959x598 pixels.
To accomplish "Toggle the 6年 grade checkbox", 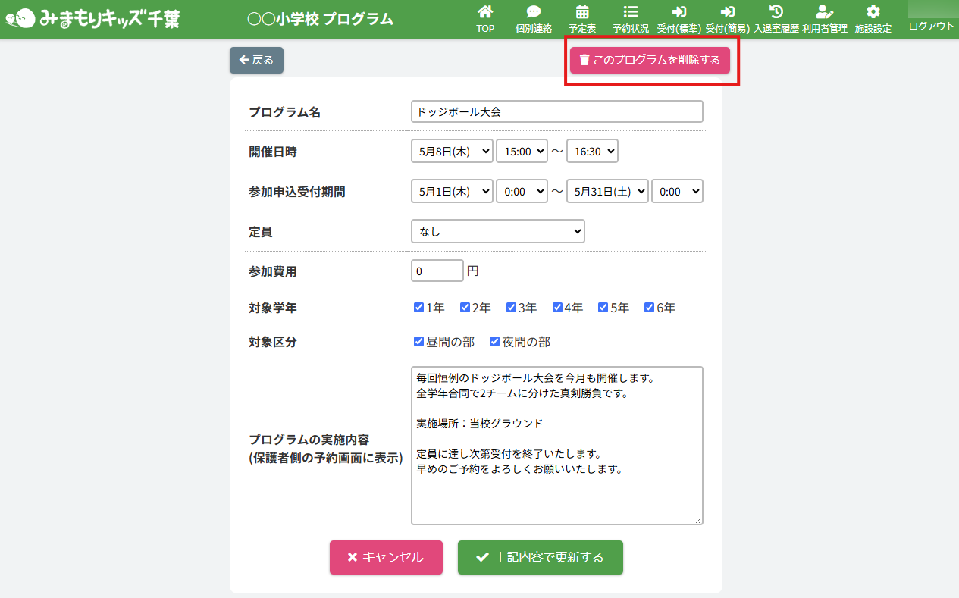I will 649,308.
